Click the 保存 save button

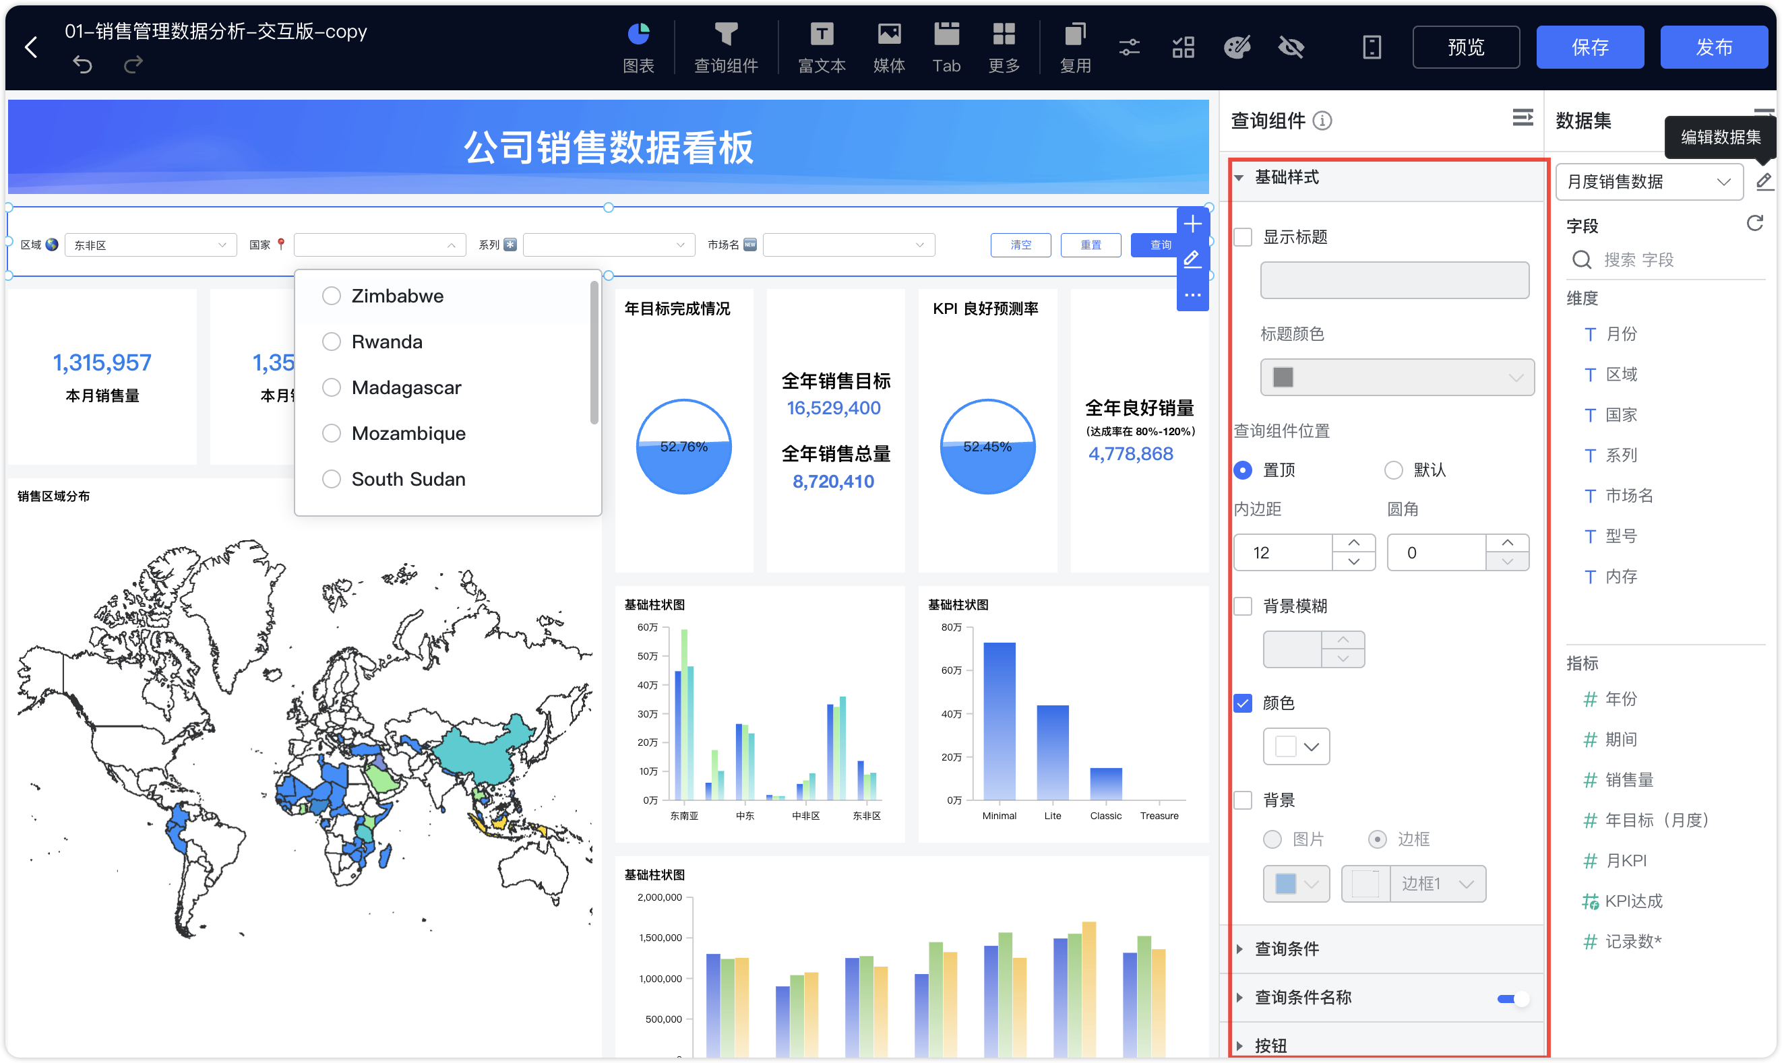pos(1589,47)
